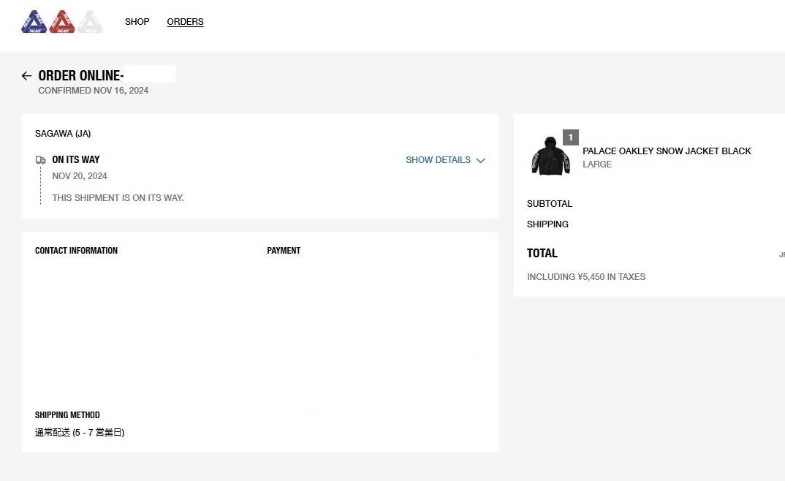Click the NOV 20, 2024 shipment date
Image resolution: width=785 pixels, height=481 pixels.
point(80,176)
